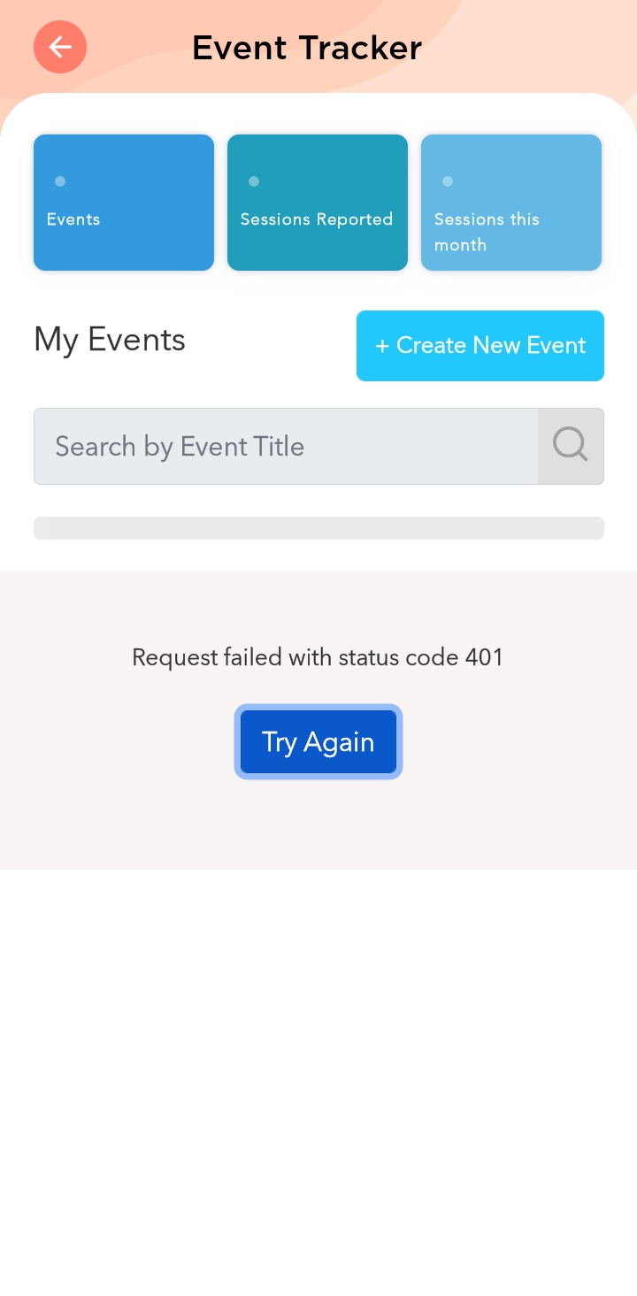Viewport: 637px width, 1296px height.
Task: Click the magnifying glass search icon
Action: [x=571, y=446]
